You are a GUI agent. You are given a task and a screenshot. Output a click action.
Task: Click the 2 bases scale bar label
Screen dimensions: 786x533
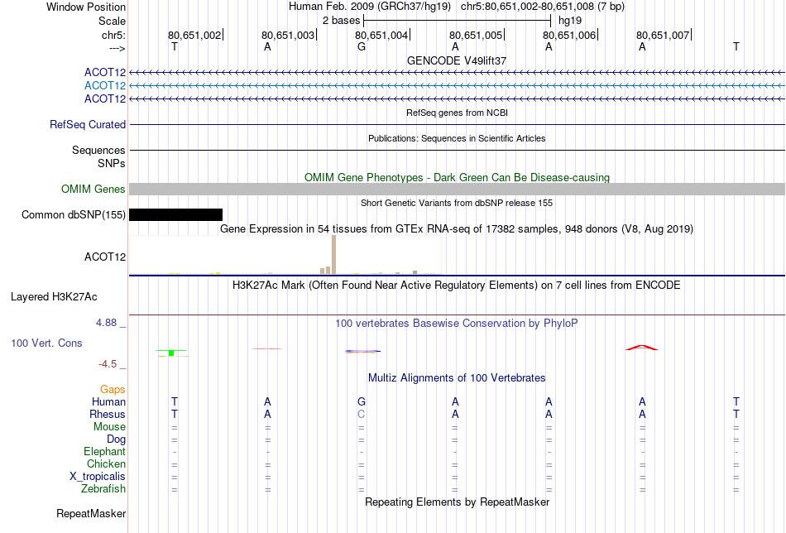tap(342, 21)
